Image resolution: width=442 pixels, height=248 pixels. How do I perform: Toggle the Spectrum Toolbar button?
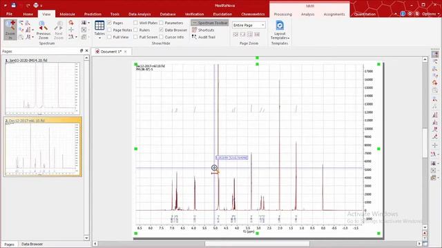pos(210,23)
